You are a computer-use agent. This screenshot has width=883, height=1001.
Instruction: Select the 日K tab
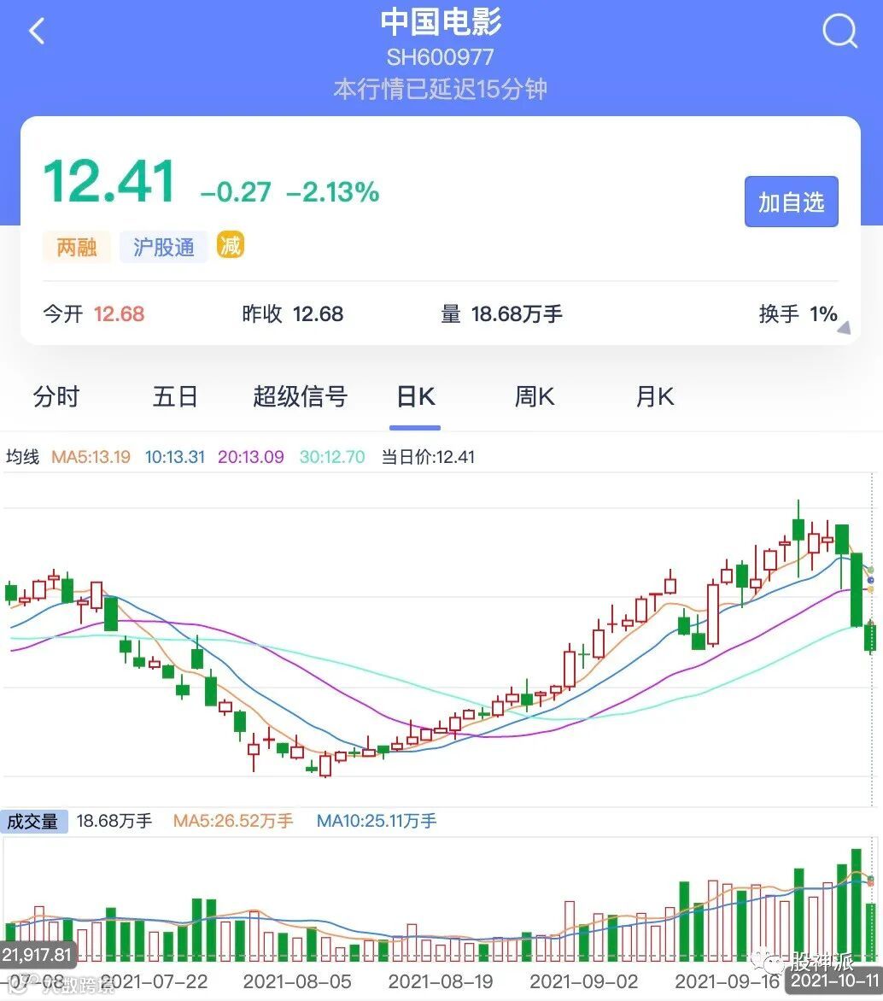pos(416,396)
